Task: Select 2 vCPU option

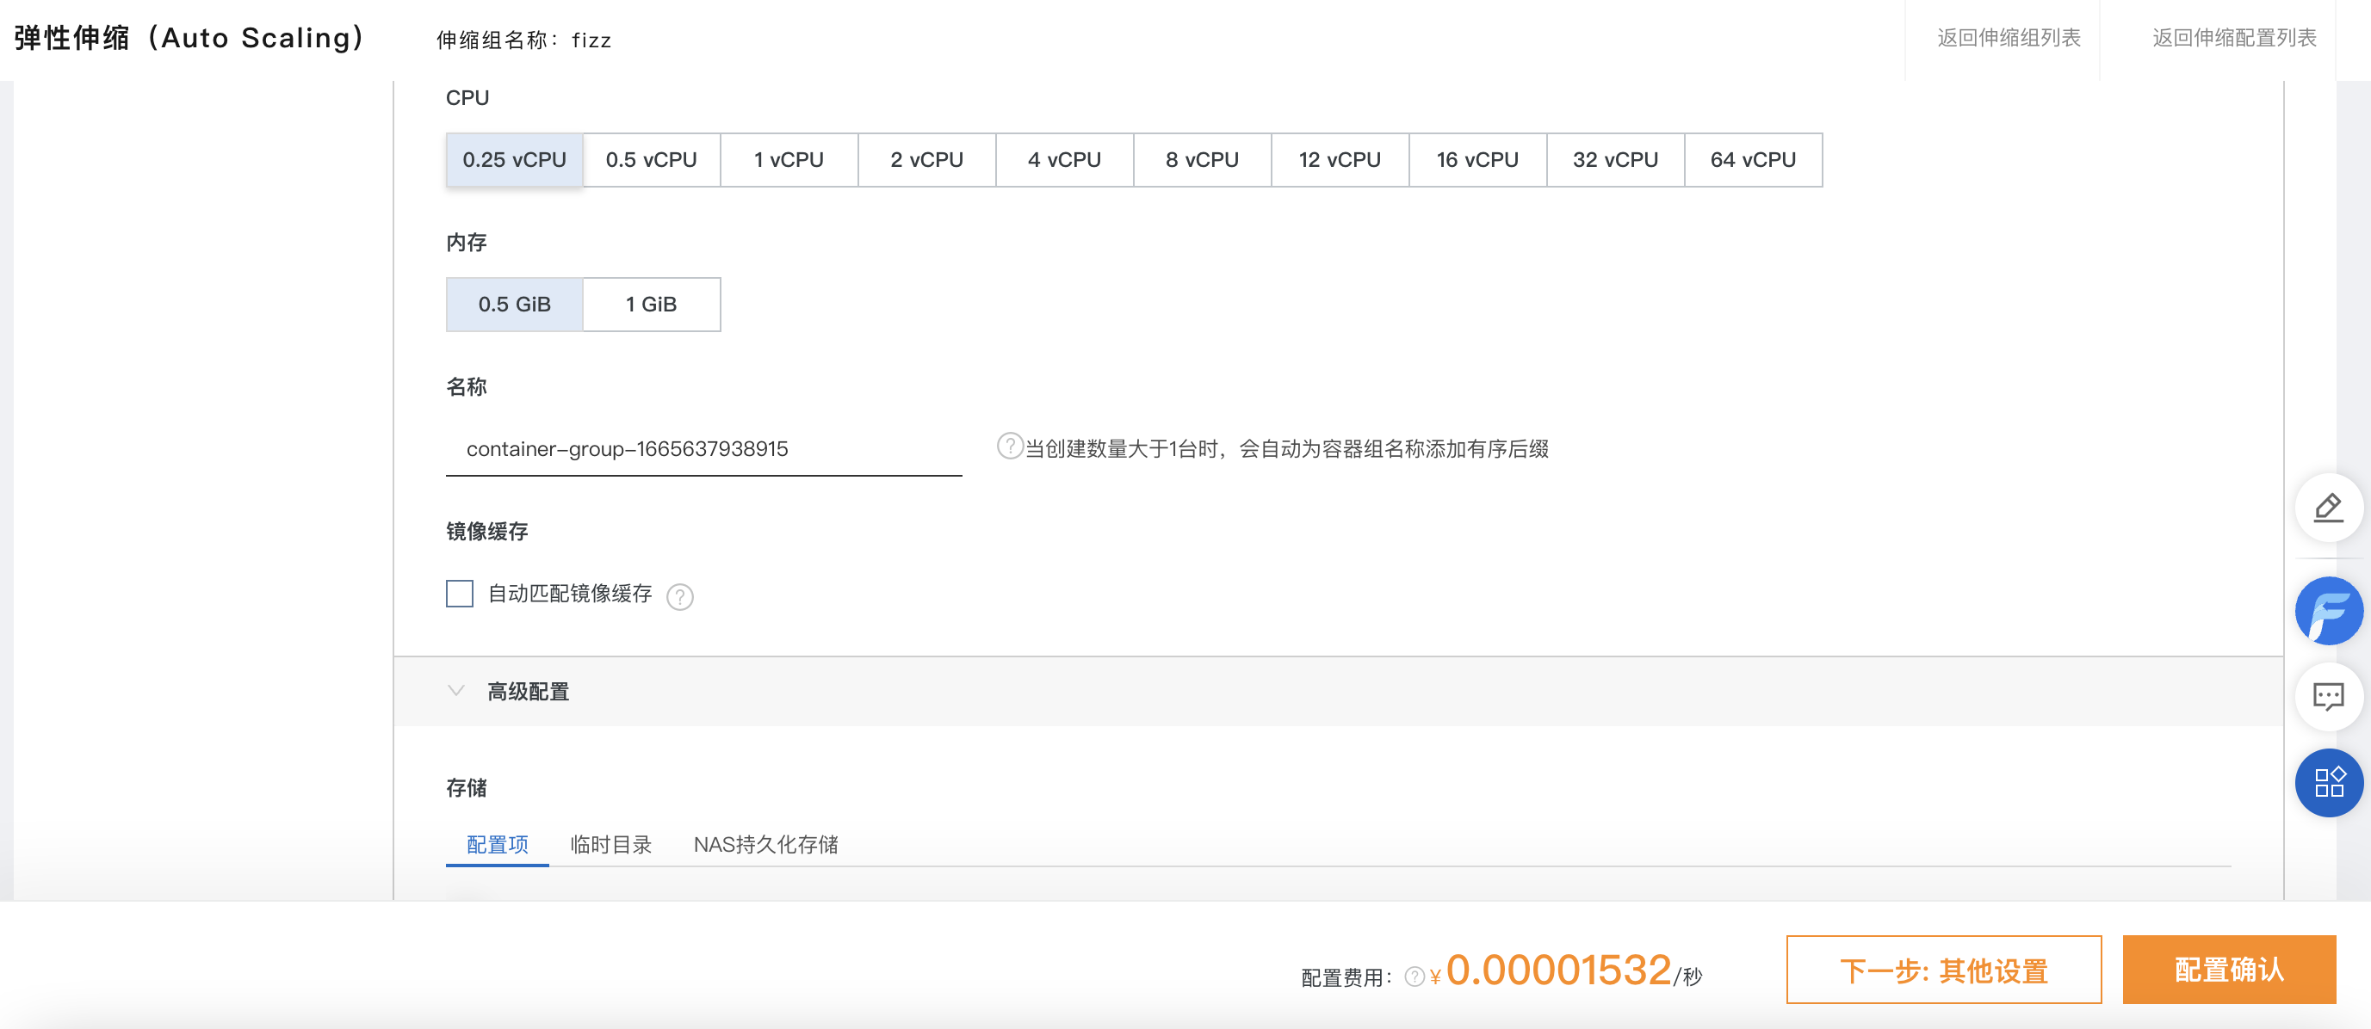Action: pyautogui.click(x=927, y=160)
